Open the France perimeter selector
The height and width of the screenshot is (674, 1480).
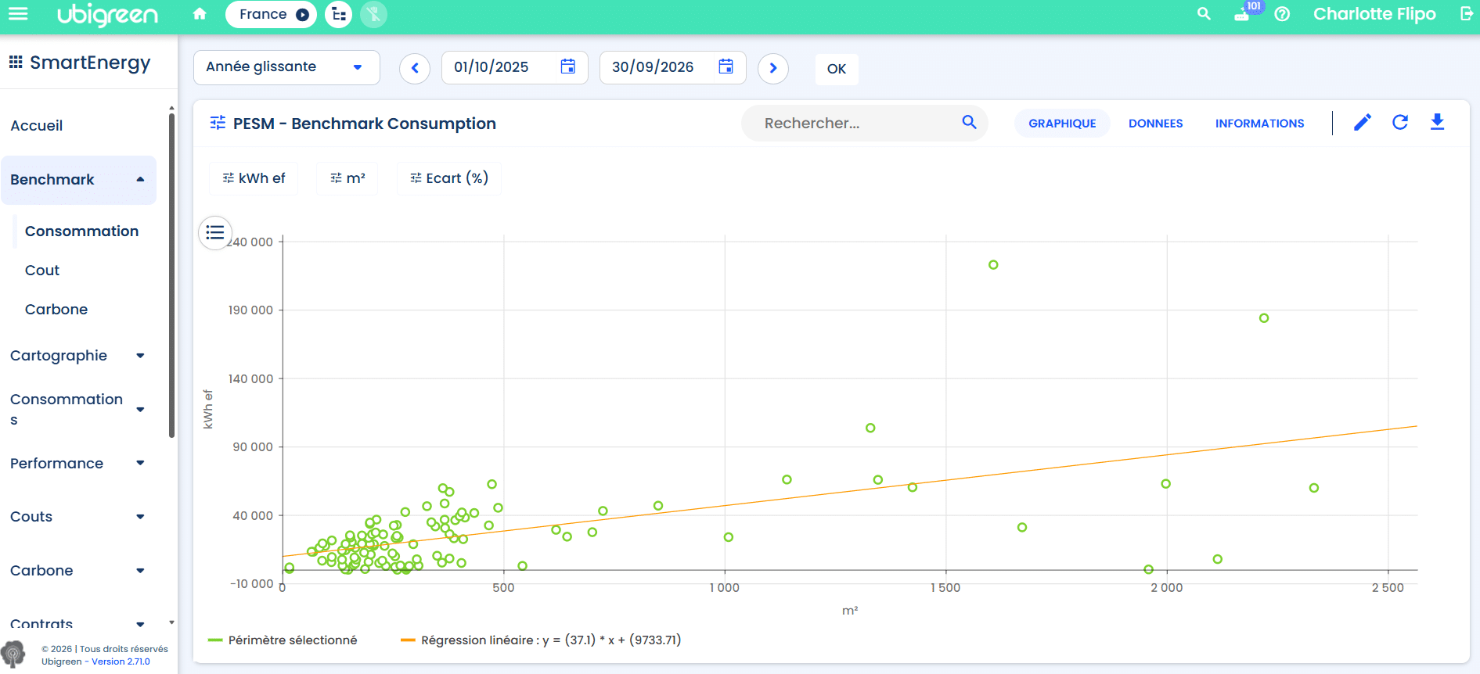[x=271, y=14]
